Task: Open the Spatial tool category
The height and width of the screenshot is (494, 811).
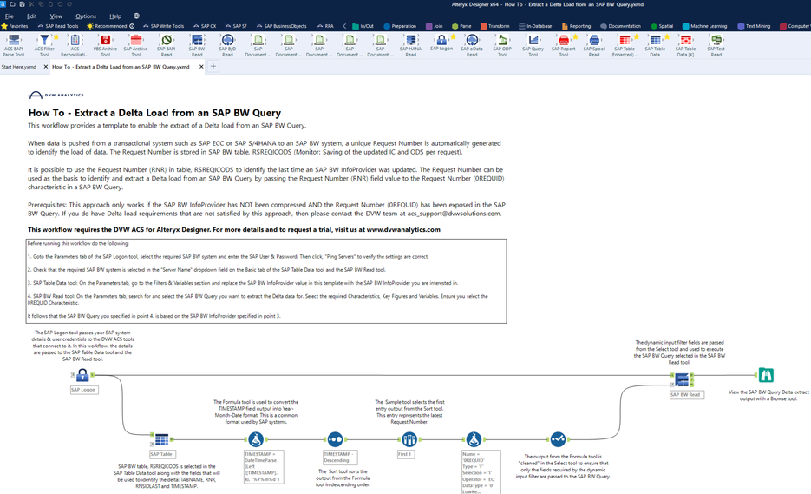Action: 662,26
